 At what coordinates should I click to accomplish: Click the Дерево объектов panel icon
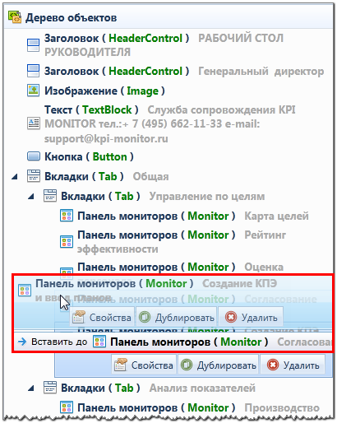point(15,17)
